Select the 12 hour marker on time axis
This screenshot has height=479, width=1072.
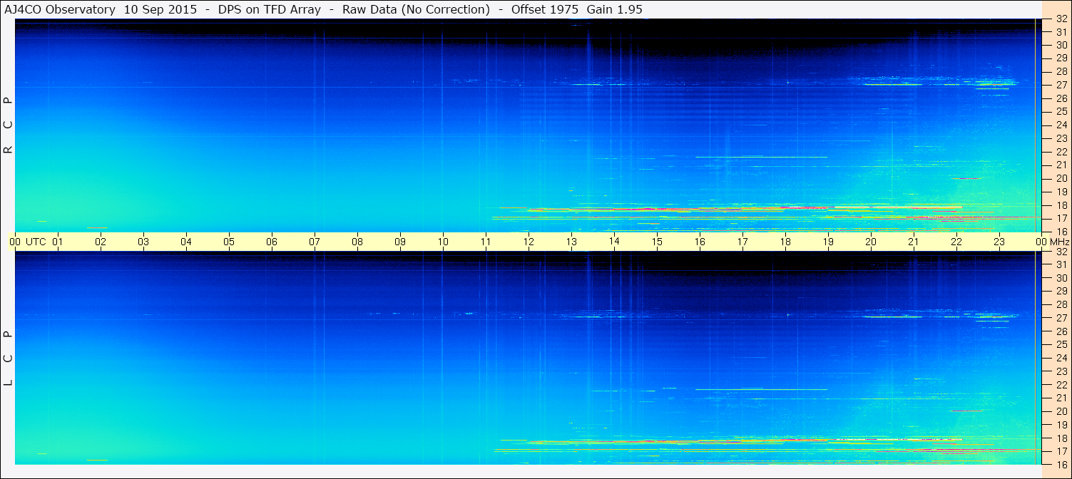(529, 242)
